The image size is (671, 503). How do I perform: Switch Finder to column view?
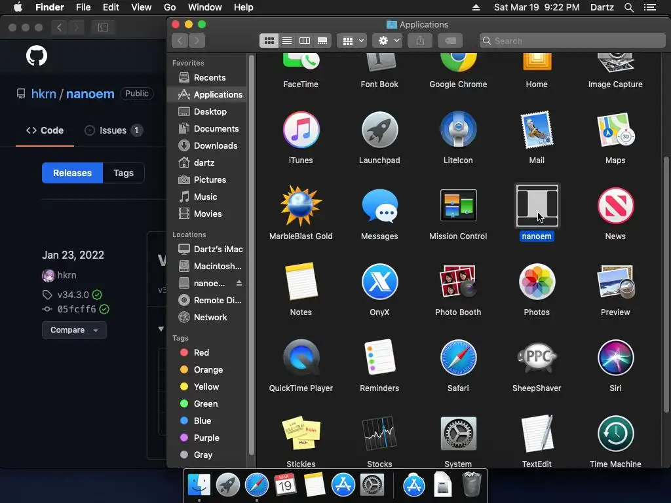(305, 41)
